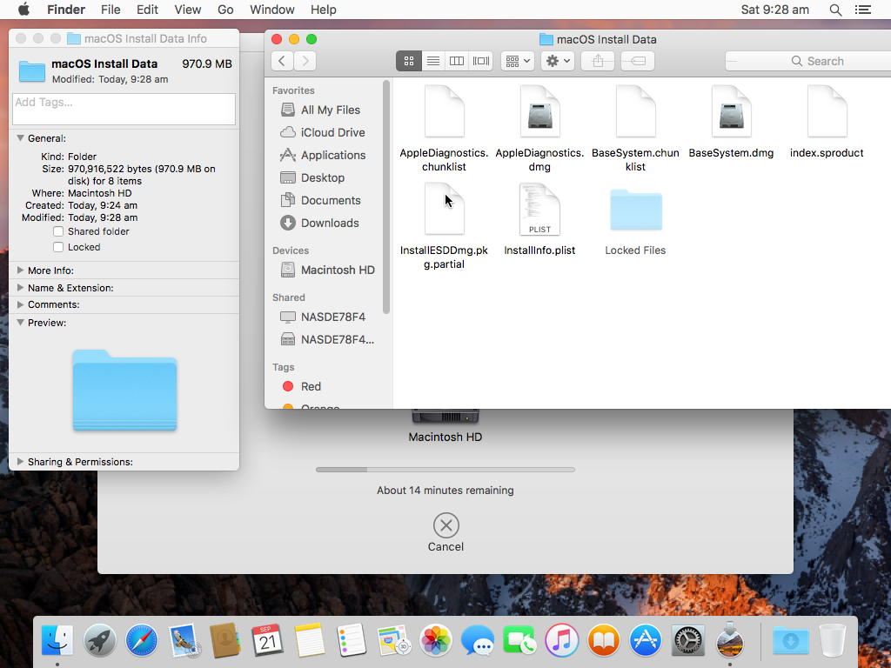Image resolution: width=891 pixels, height=668 pixels.
Task: Select AppleDiagnostics.dmg disk image
Action: 539,129
